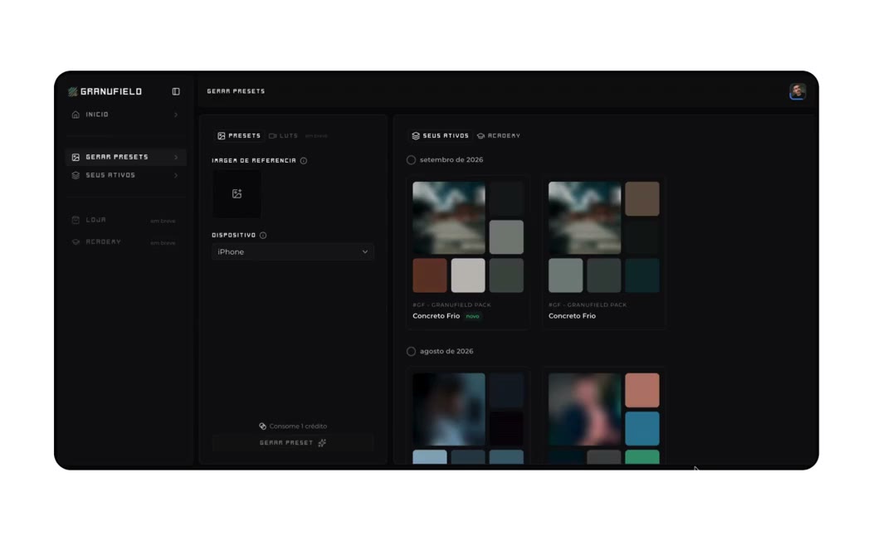Open the Concreto Frio card marked novo
Screen dimensions: 873x541
click(x=468, y=253)
